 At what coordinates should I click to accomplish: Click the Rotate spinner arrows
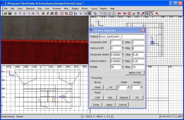(122, 67)
